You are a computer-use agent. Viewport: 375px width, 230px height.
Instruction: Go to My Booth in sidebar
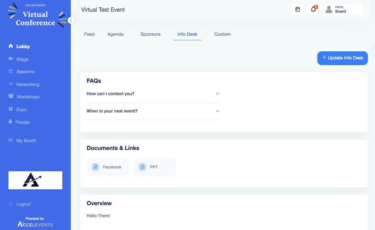pyautogui.click(x=26, y=140)
